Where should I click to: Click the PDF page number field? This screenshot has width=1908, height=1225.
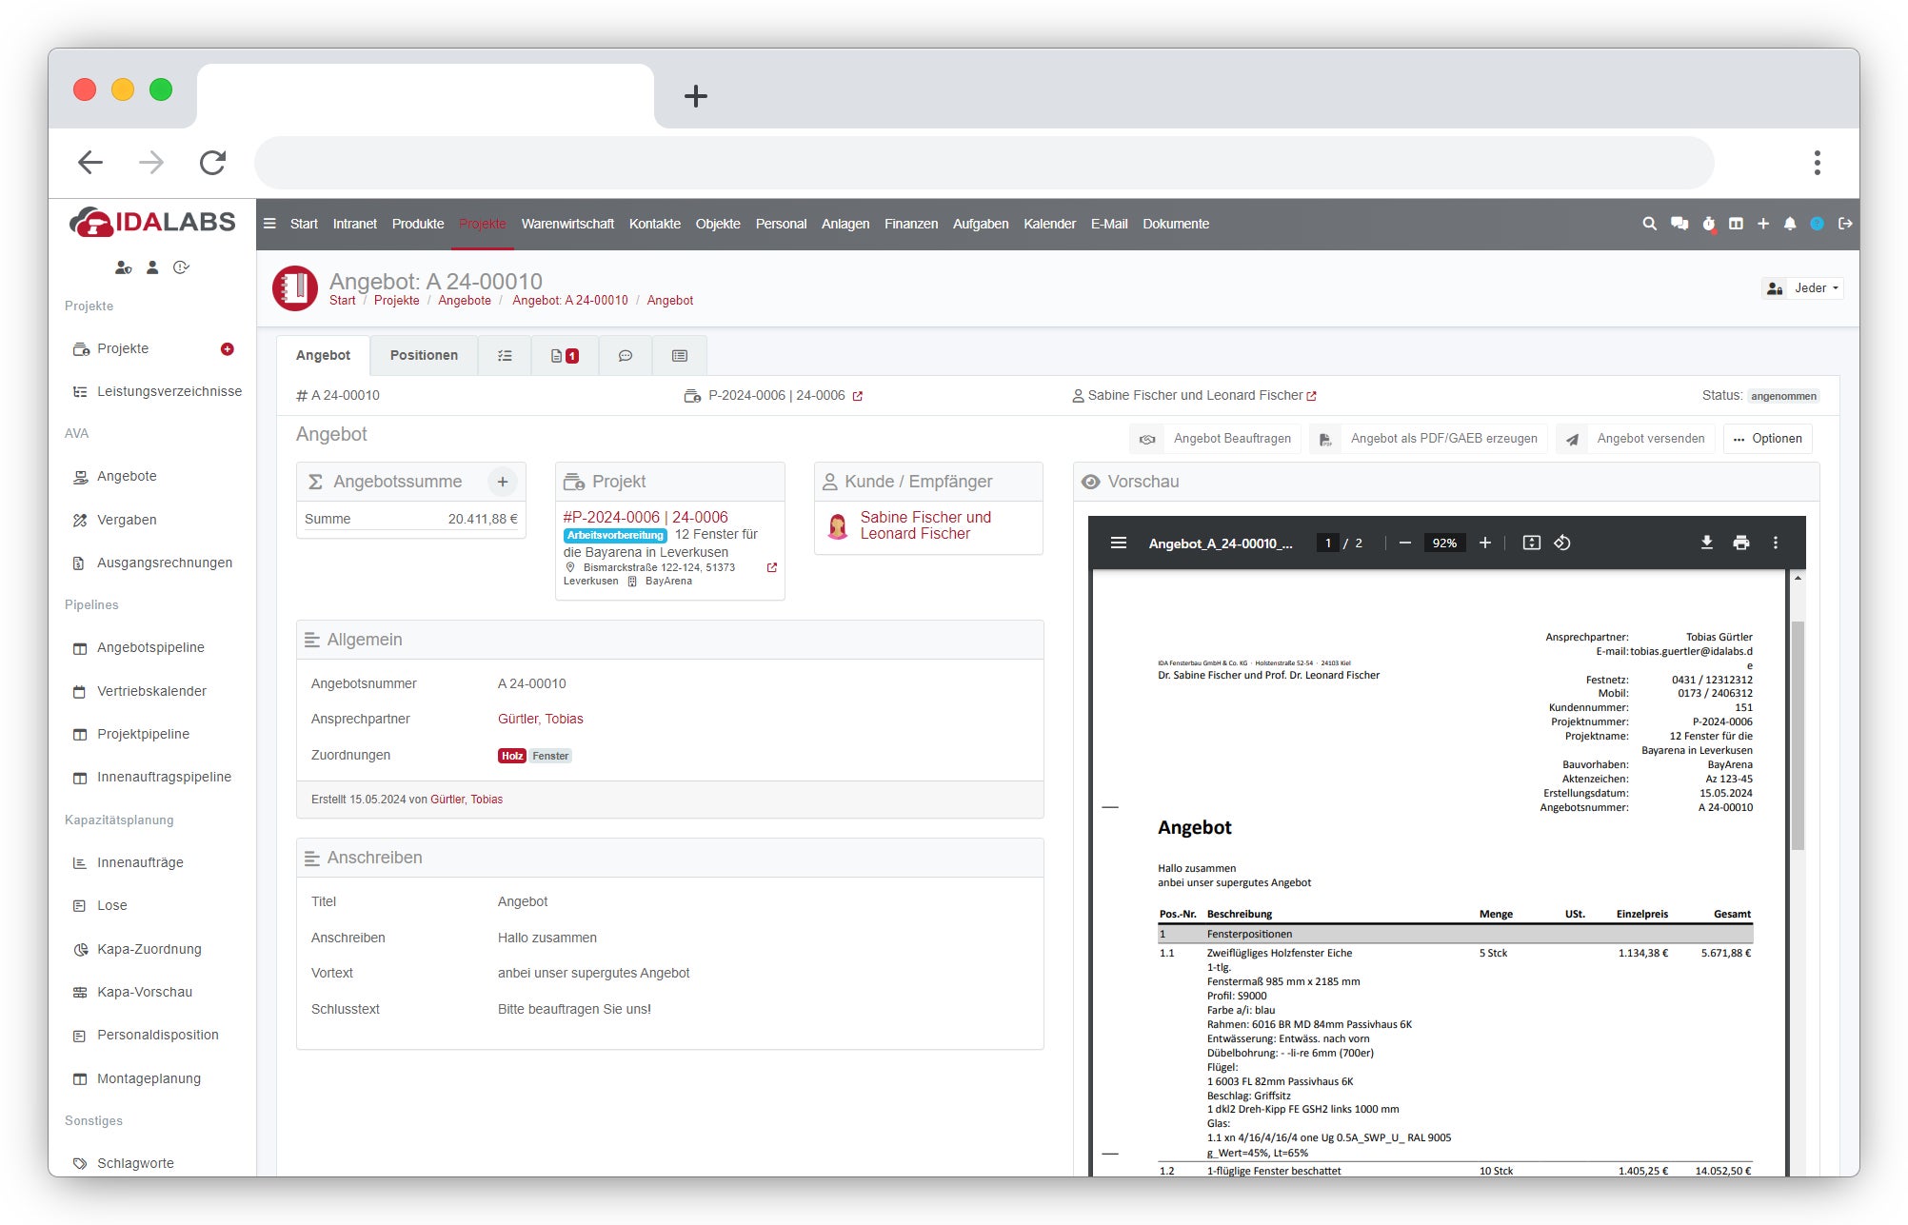click(1327, 543)
